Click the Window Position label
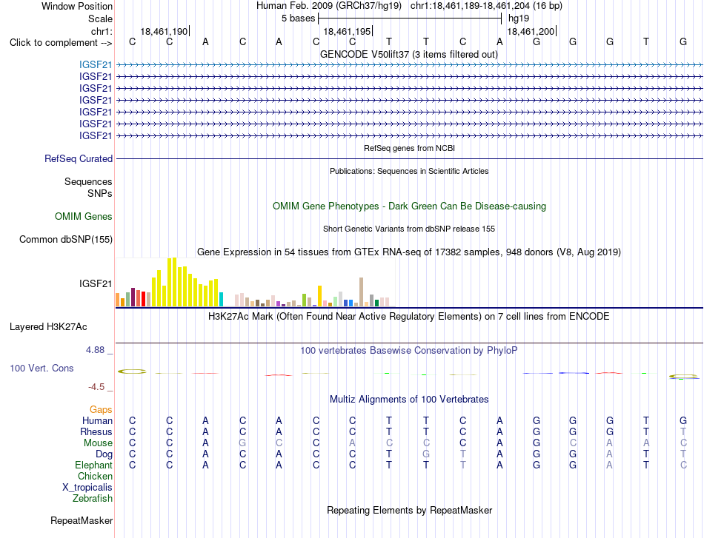 pos(77,6)
